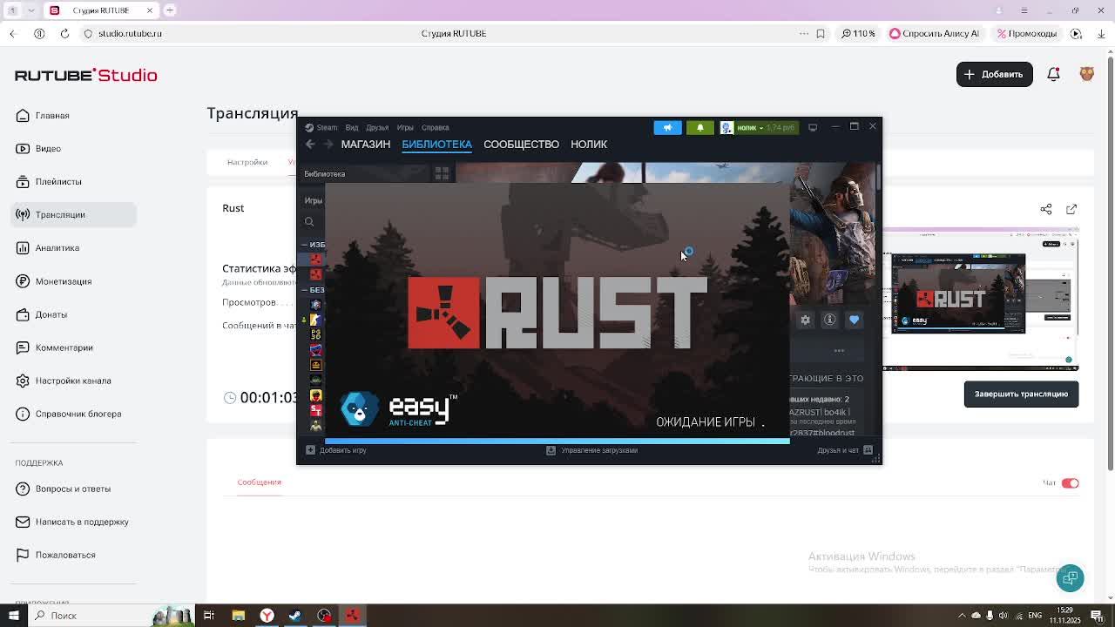The width and height of the screenshot is (1115, 627).
Task: Open Steam announcements megaphone icon
Action: (668, 127)
